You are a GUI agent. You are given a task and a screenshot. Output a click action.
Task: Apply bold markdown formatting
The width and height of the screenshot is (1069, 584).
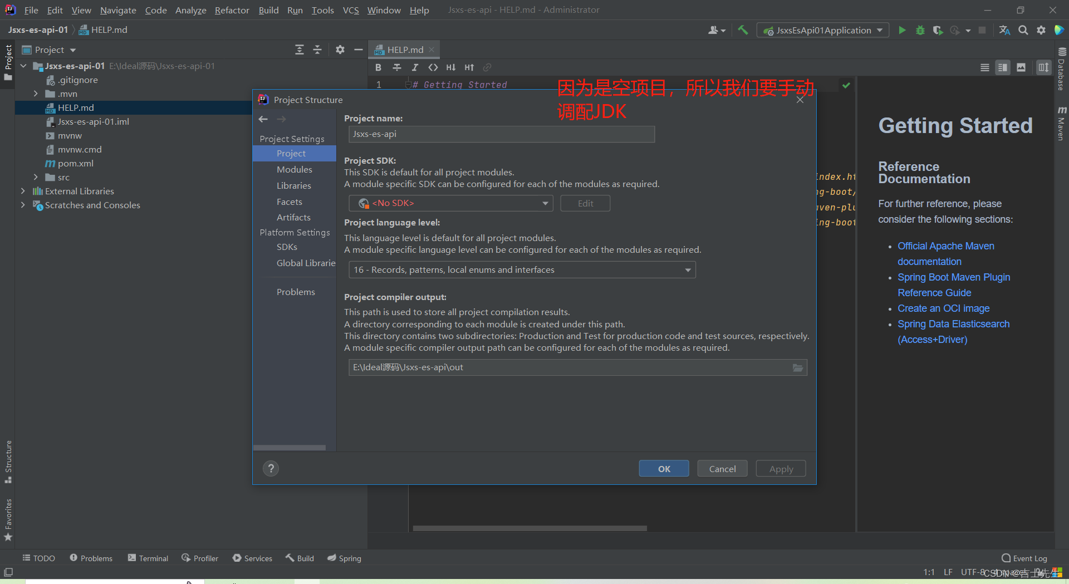[x=379, y=67]
